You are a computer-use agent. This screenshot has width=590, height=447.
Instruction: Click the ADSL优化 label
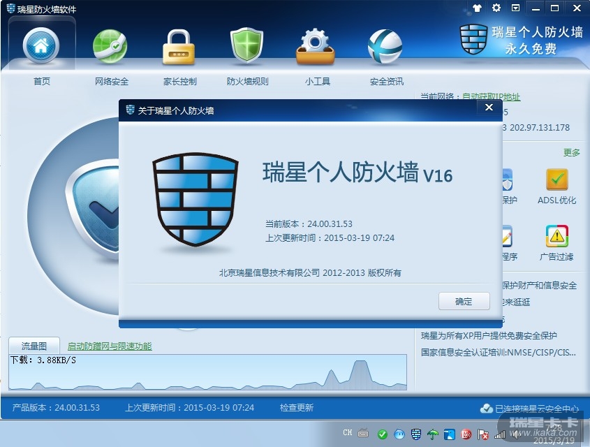pyautogui.click(x=557, y=200)
